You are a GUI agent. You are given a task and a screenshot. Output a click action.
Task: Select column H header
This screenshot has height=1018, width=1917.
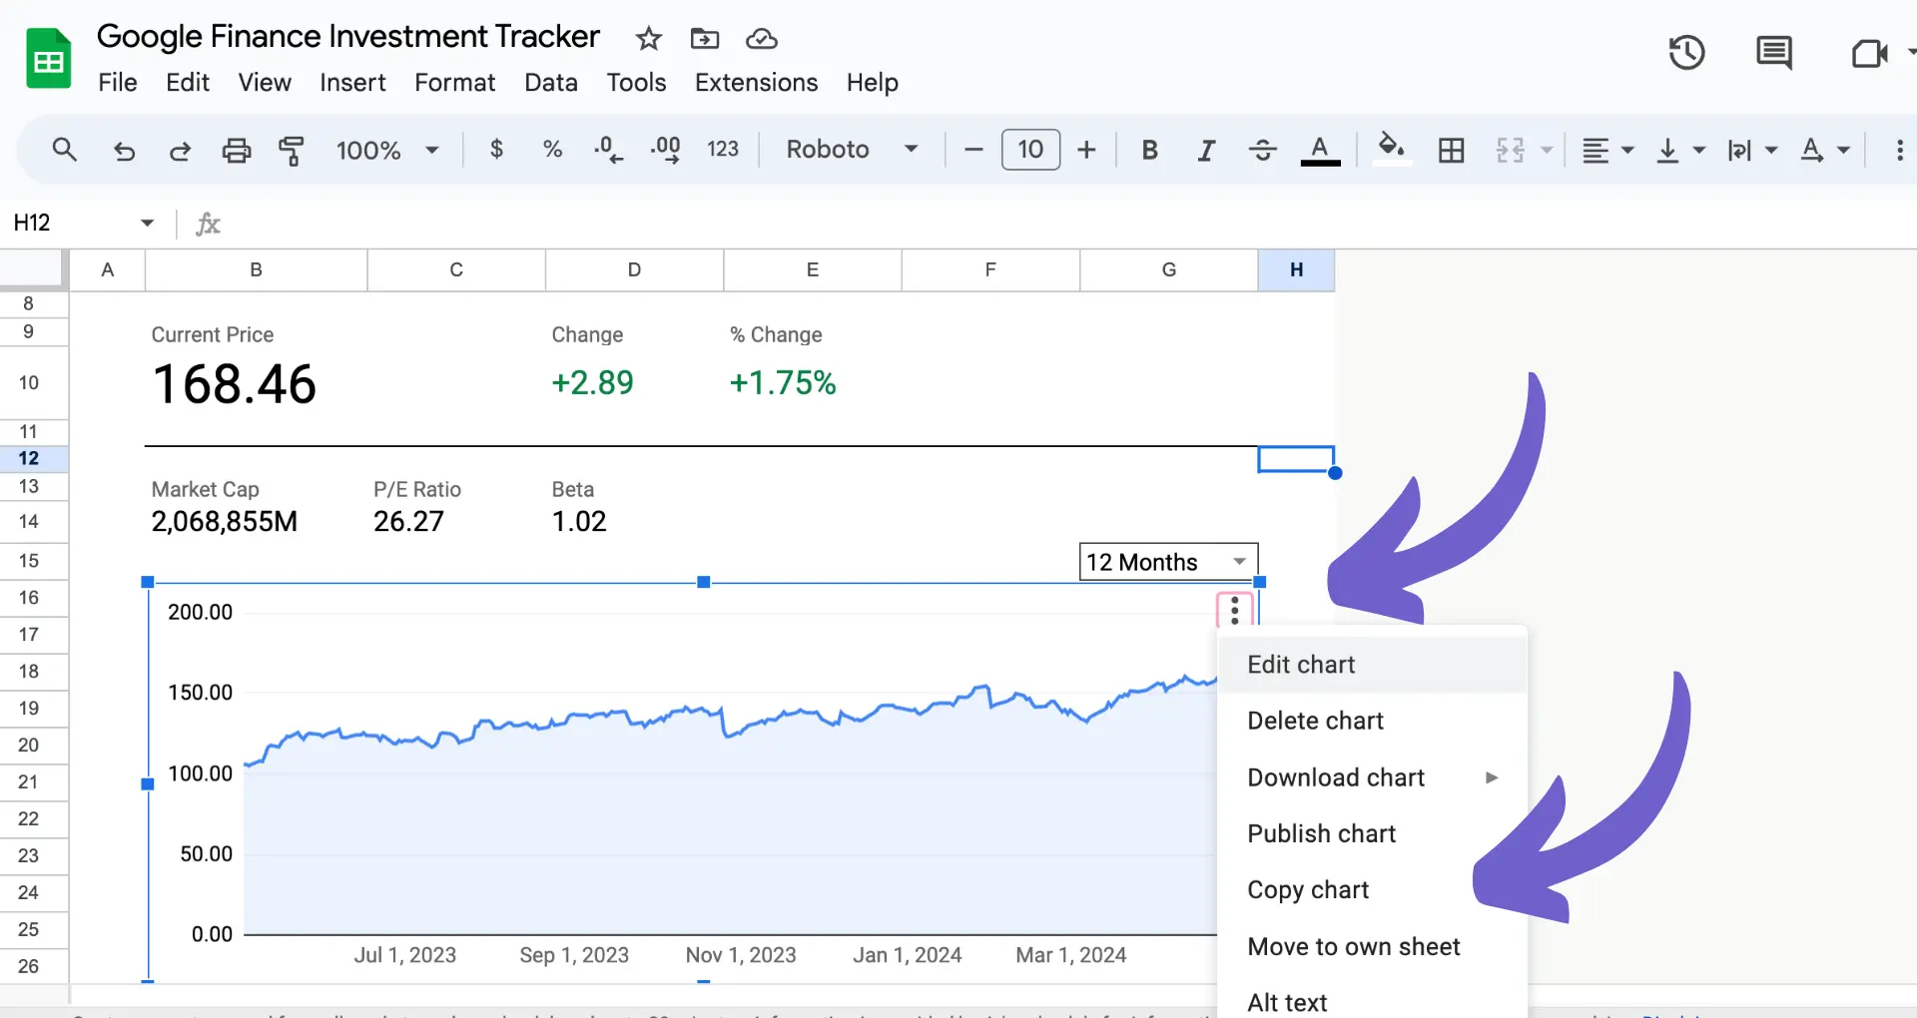pos(1296,269)
